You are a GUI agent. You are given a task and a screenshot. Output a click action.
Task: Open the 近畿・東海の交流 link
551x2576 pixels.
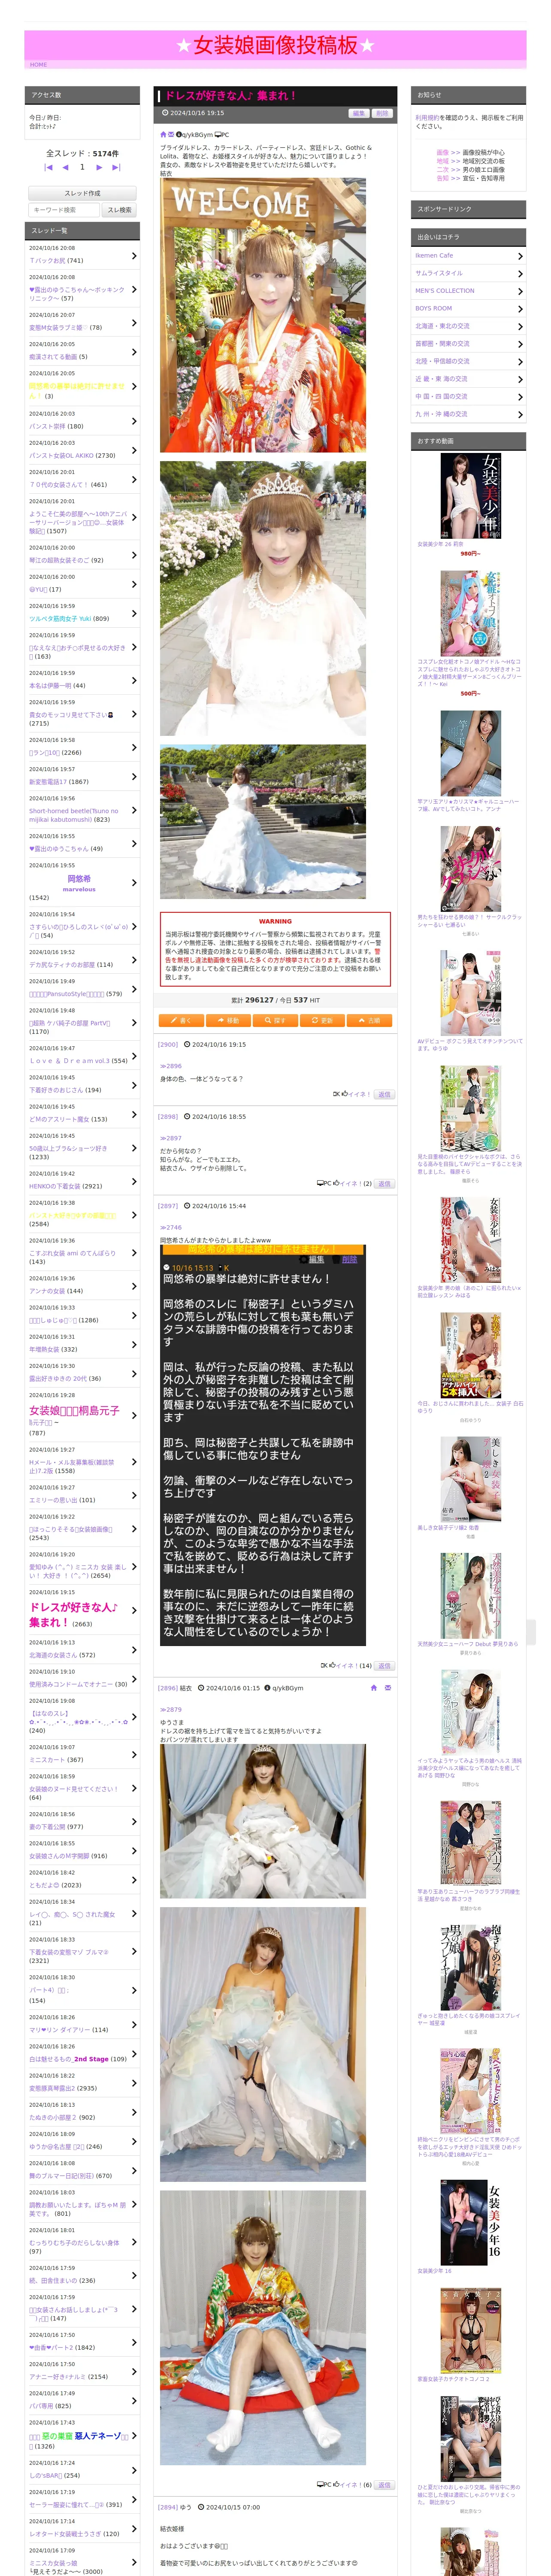[441, 379]
